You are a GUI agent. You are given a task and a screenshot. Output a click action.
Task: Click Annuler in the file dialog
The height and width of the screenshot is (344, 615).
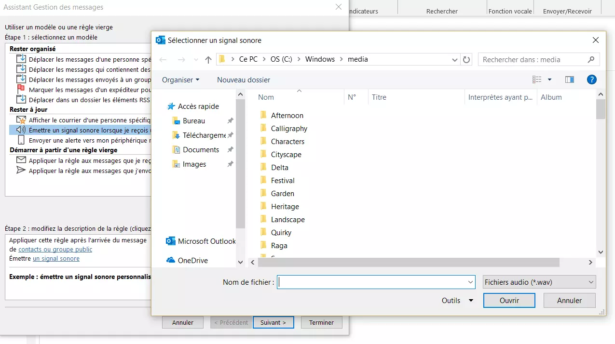(x=570, y=300)
